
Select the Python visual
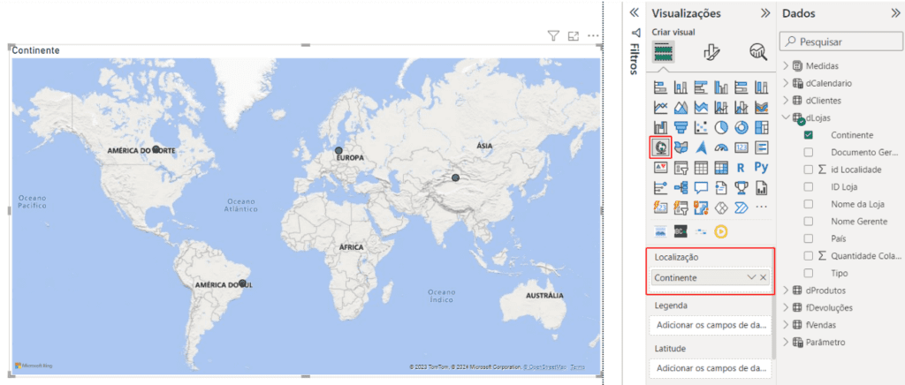[x=761, y=168]
